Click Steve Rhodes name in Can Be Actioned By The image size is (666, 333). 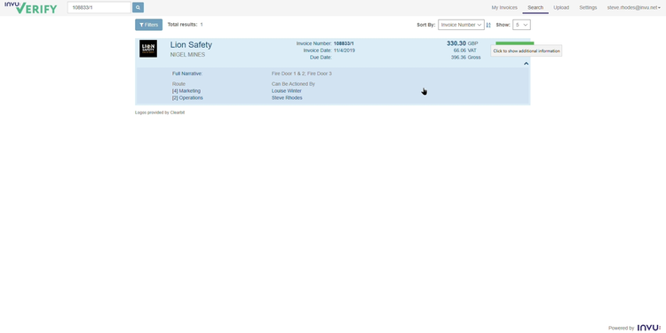coord(287,98)
